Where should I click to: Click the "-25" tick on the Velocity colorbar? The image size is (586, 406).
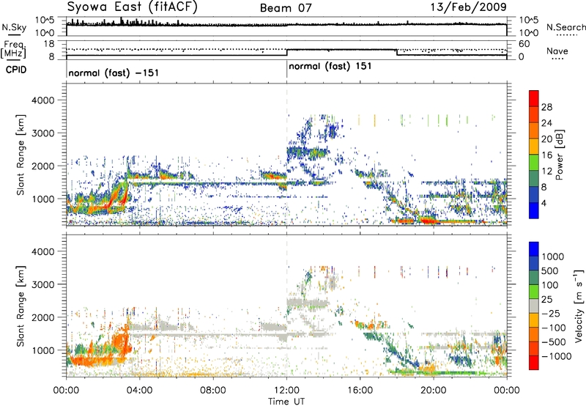(x=551, y=313)
